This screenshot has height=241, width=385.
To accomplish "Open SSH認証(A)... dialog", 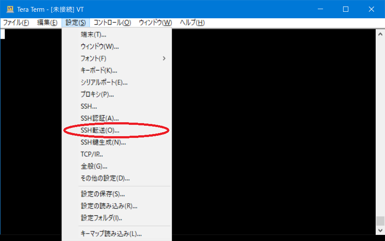I will 117,118.
